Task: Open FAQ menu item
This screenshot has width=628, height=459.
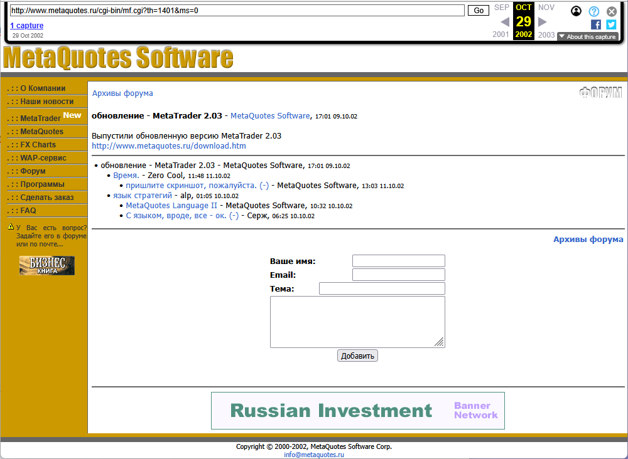Action: click(x=28, y=211)
